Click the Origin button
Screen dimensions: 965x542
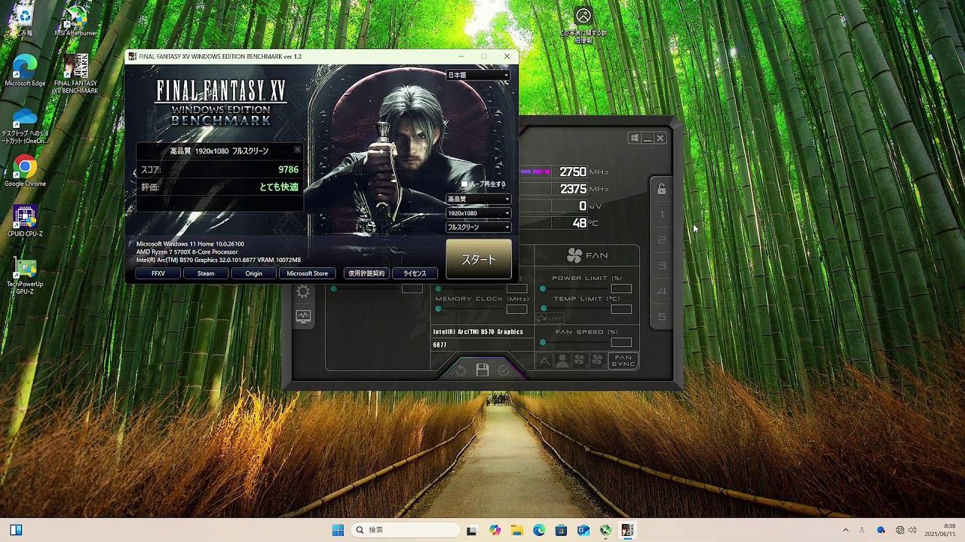253,273
